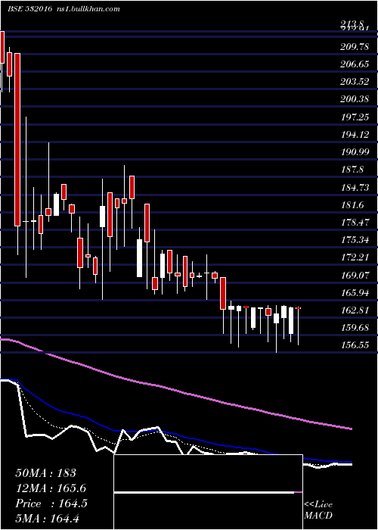Click the MACD label
This screenshot has height=530, width=378.
318,516
